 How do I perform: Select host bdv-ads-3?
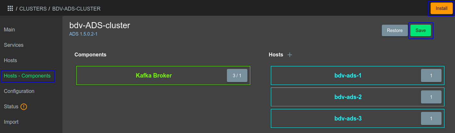[x=348, y=119]
